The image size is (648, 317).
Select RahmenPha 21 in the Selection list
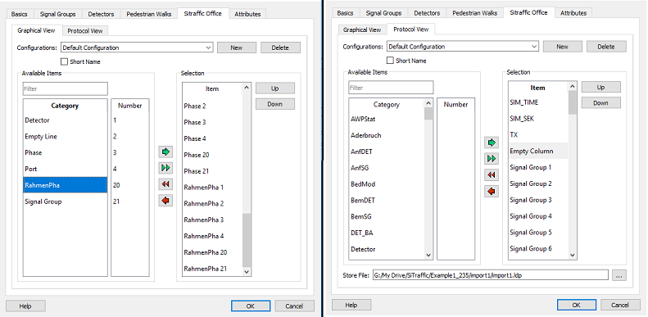click(212, 269)
